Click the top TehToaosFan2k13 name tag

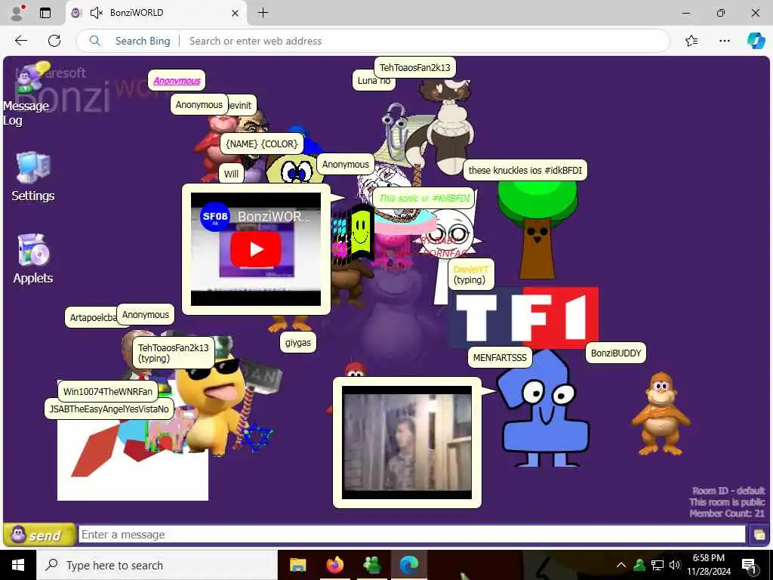414,67
